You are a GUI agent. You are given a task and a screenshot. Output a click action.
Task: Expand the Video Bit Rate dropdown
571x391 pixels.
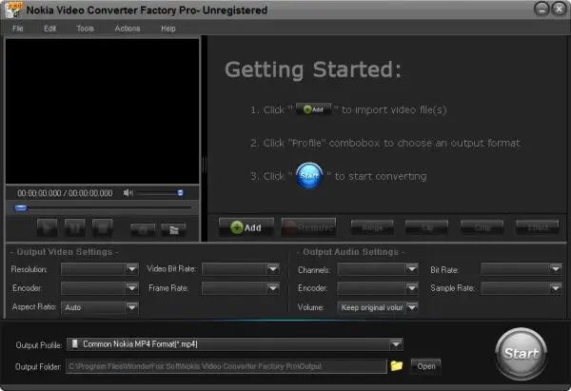(273, 269)
